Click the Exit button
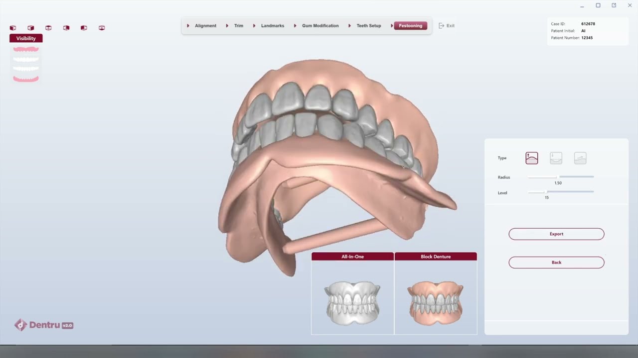 coord(447,26)
